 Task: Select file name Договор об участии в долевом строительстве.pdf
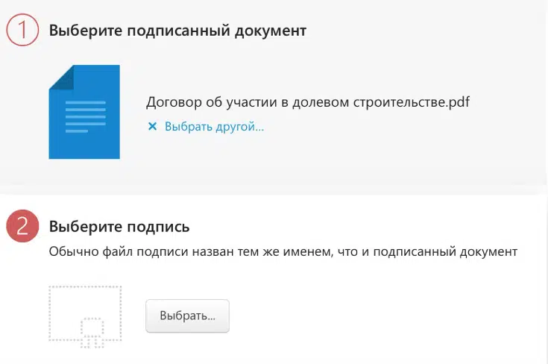coord(307,102)
